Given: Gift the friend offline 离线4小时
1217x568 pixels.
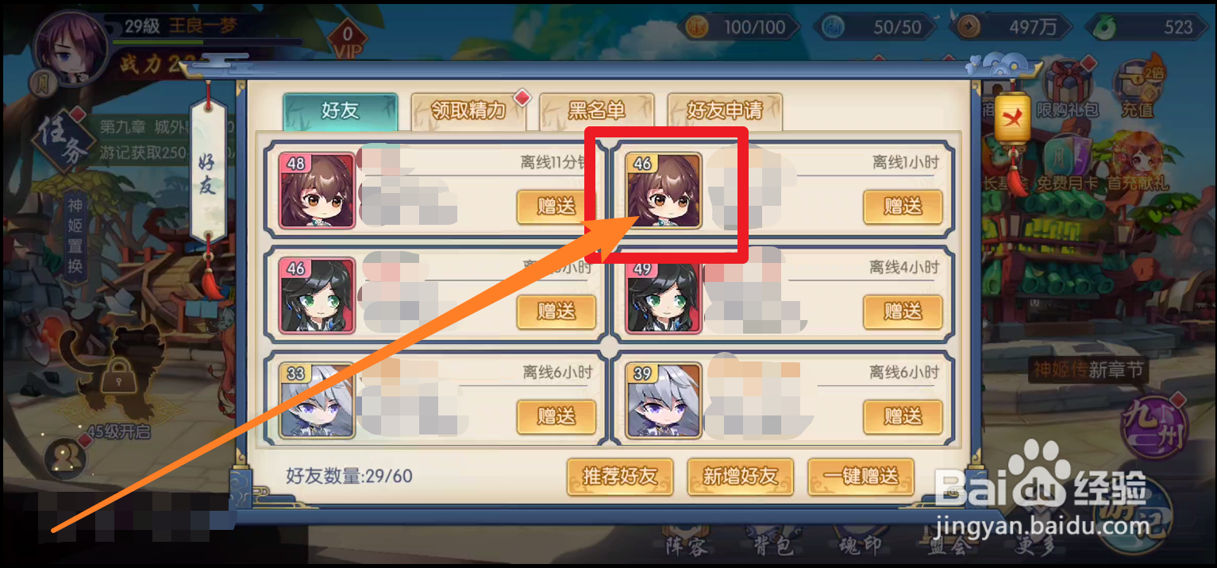Looking at the screenshot, I should point(903,311).
